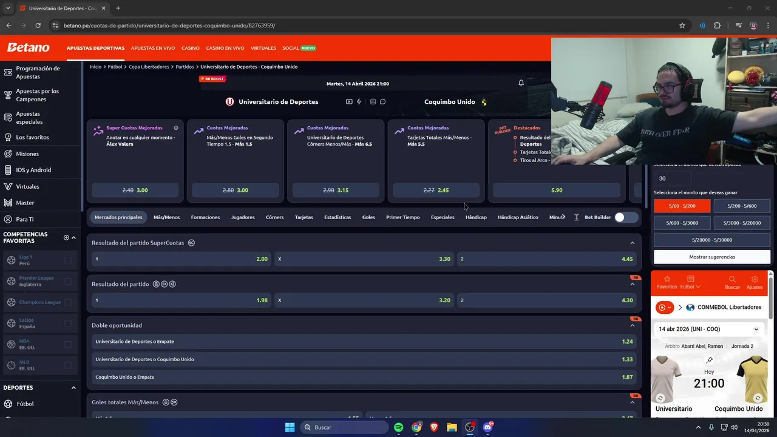Click the Buscar magnifier in widget
Screen dimensions: 777x437
tap(732, 279)
